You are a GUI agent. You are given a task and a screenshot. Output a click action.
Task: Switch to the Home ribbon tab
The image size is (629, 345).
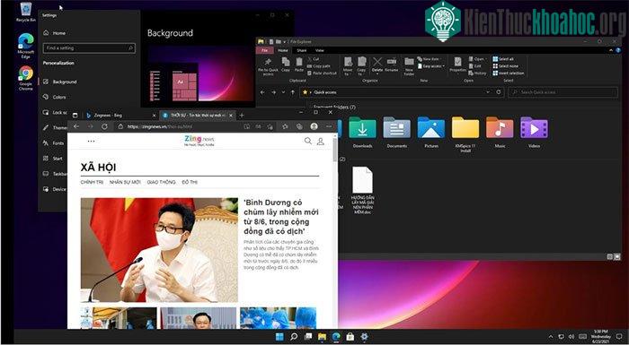pos(283,50)
